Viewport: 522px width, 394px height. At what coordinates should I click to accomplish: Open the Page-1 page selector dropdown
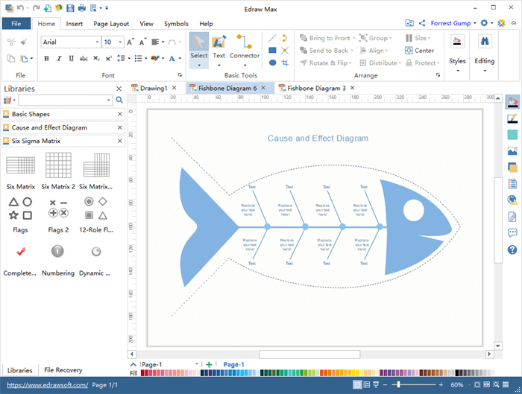click(x=196, y=364)
